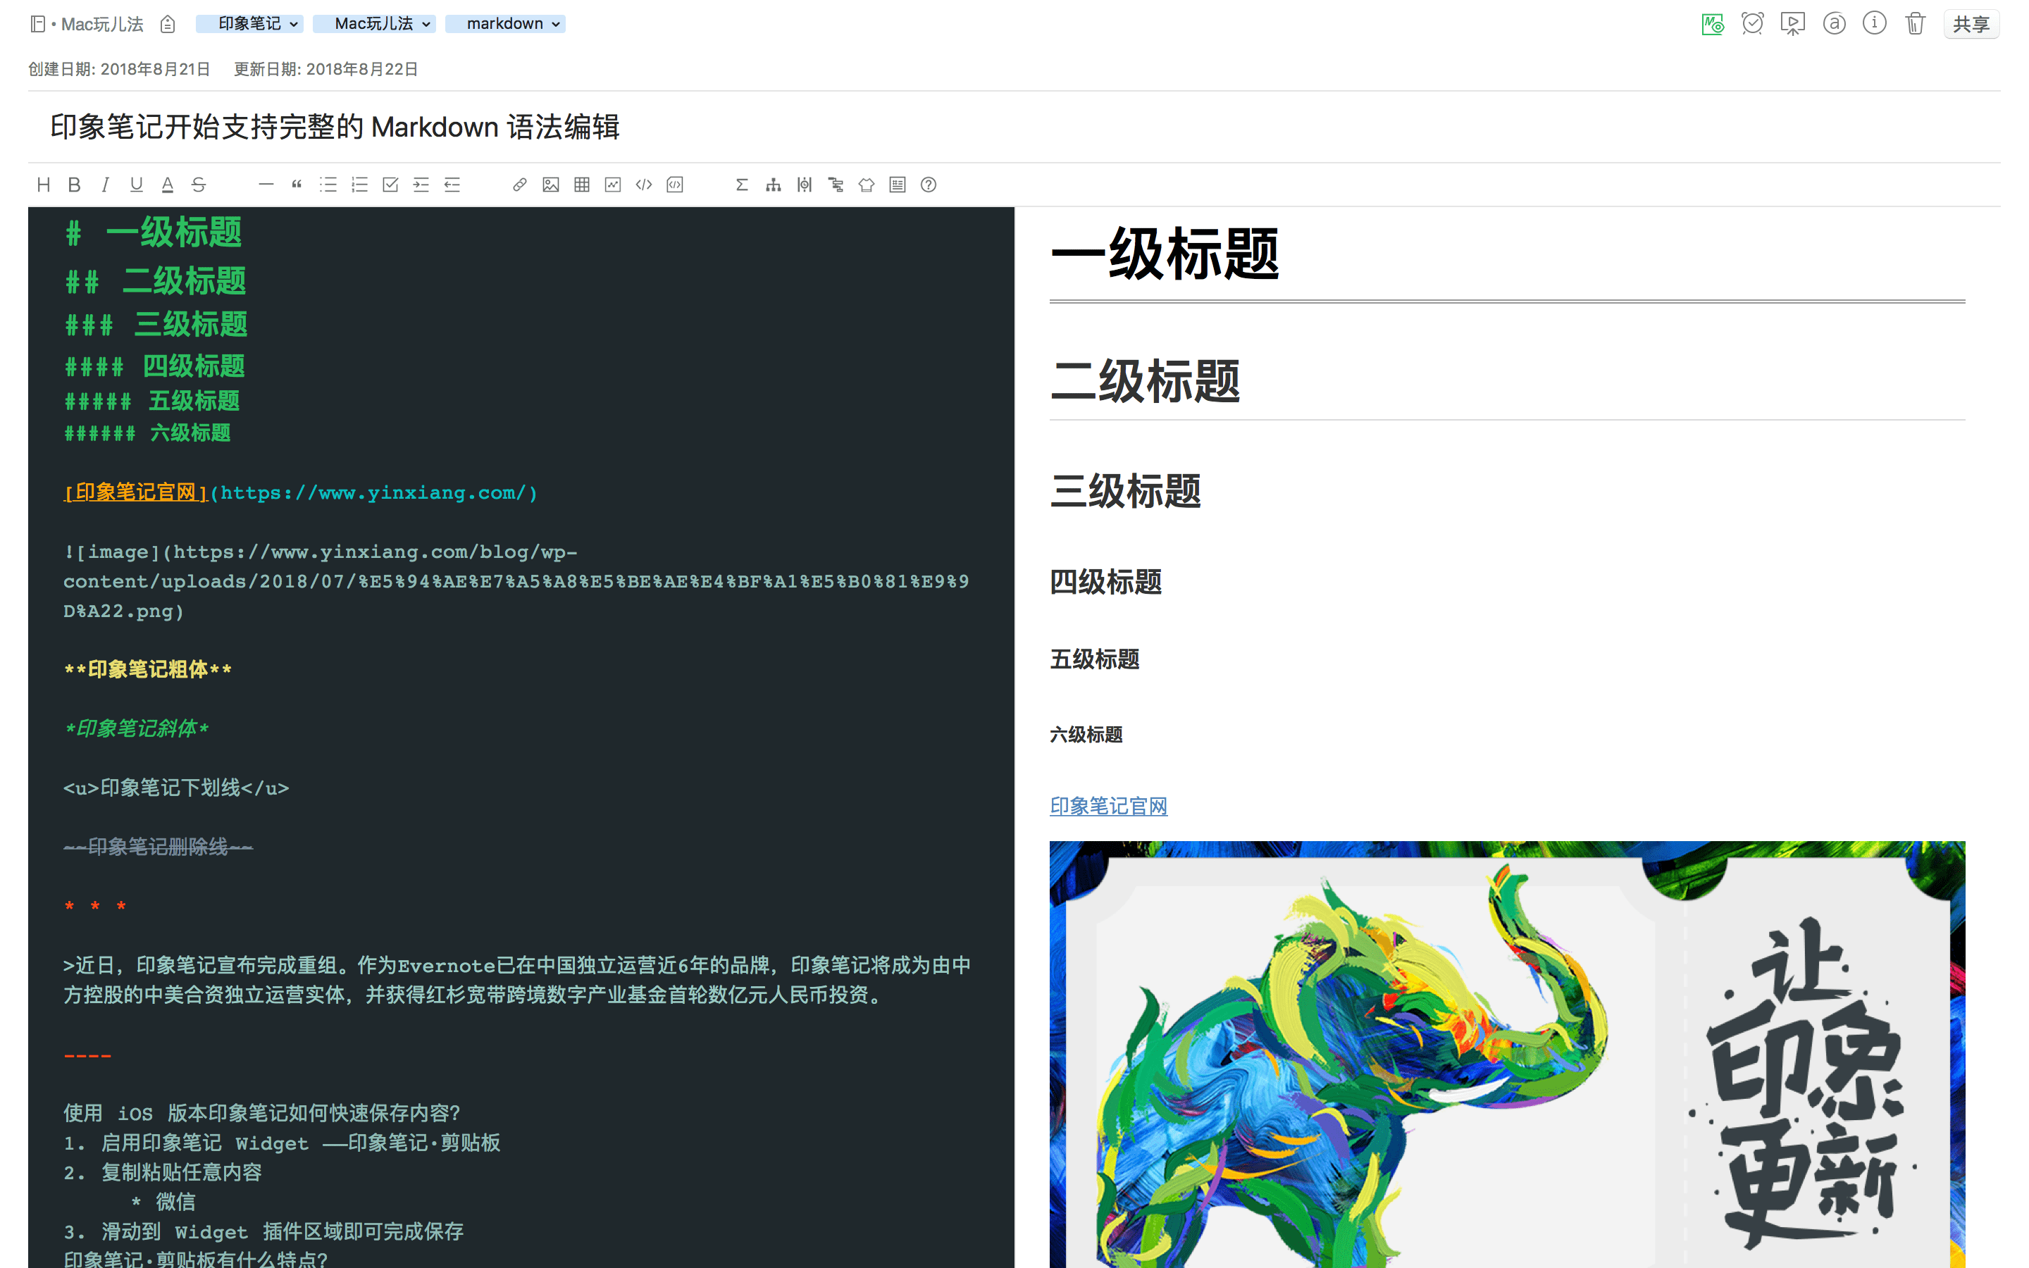
Task: Open the 印象笔记 tag dropdown
Action: [x=249, y=23]
